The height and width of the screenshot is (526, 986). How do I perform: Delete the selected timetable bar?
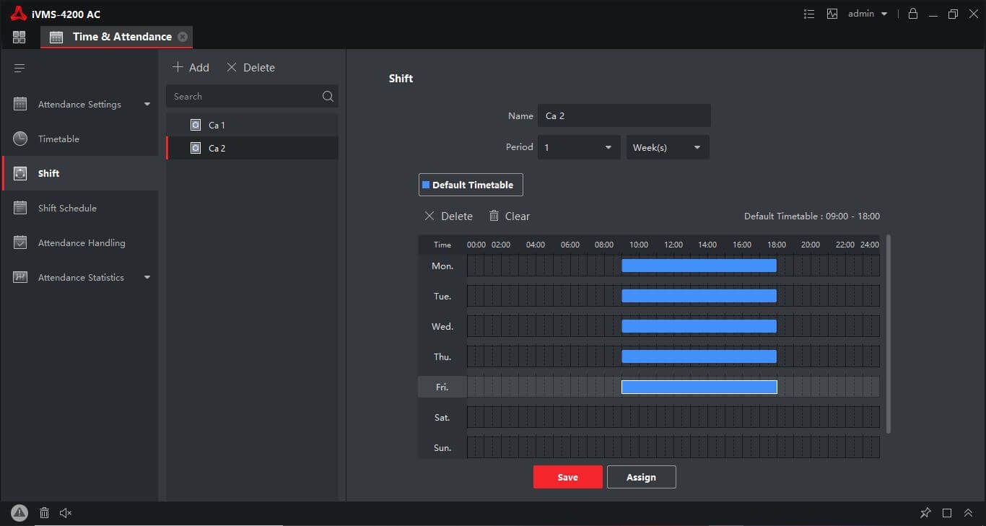(x=448, y=216)
